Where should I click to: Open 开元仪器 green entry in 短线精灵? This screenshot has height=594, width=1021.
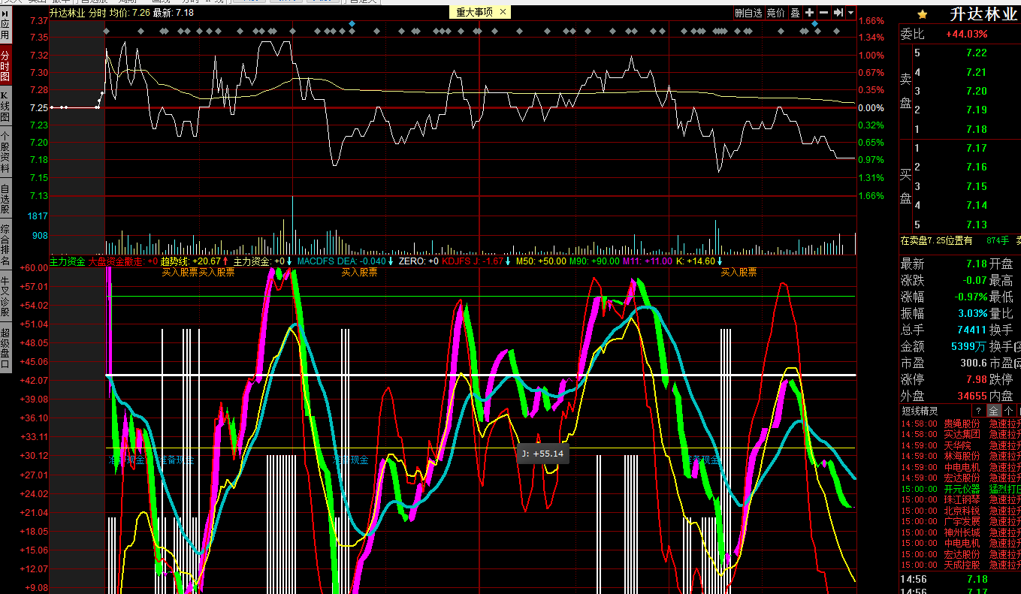click(x=962, y=489)
